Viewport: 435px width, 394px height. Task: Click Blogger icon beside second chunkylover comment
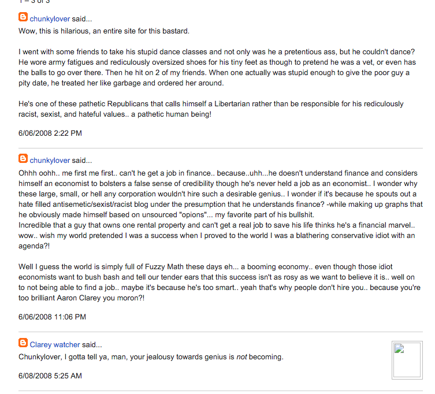tap(23, 158)
